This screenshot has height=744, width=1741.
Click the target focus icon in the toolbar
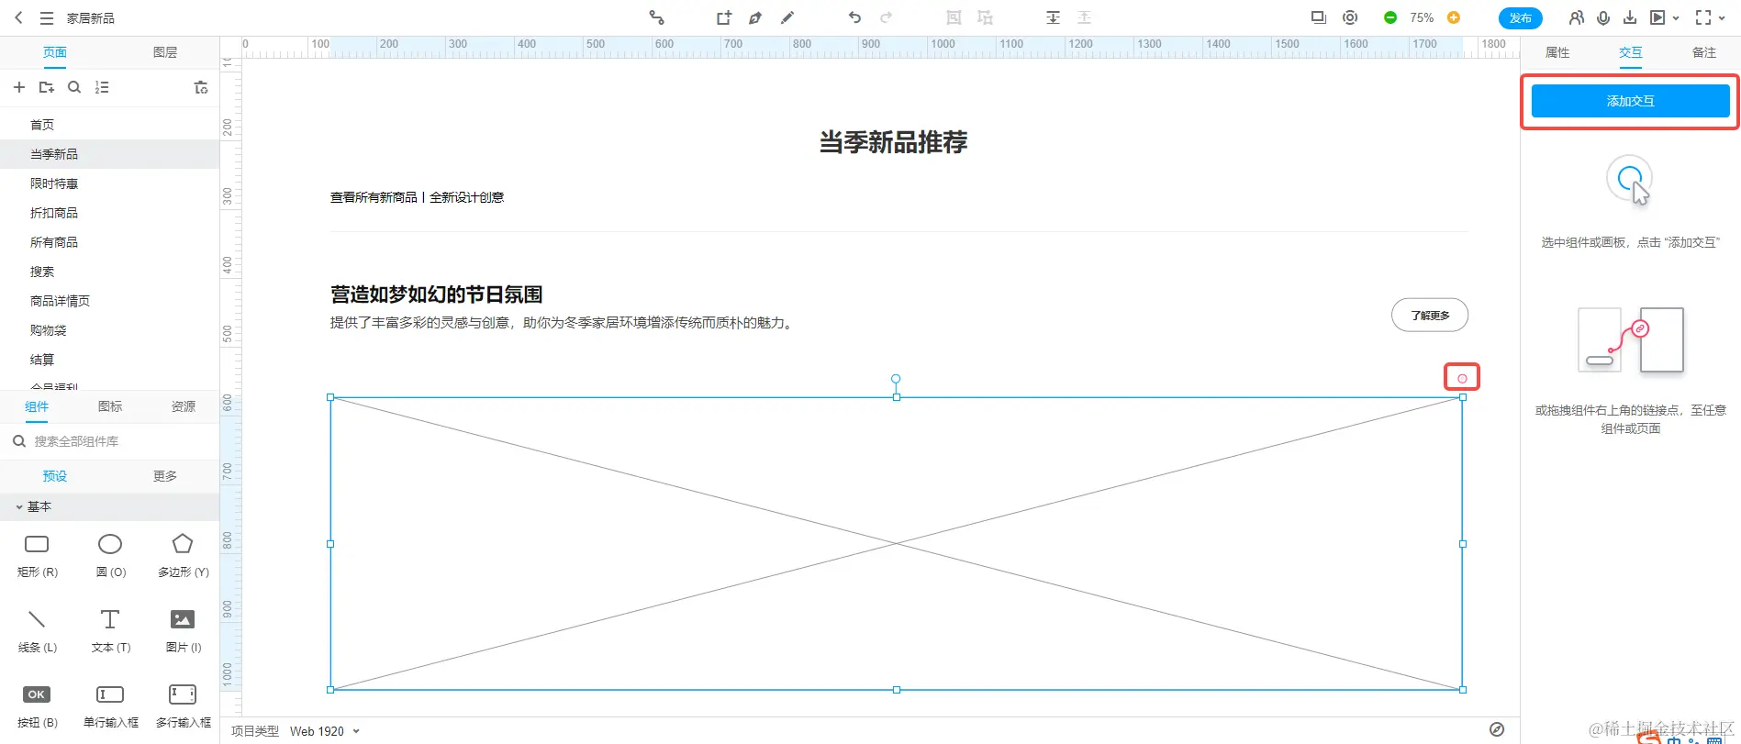tap(1350, 17)
